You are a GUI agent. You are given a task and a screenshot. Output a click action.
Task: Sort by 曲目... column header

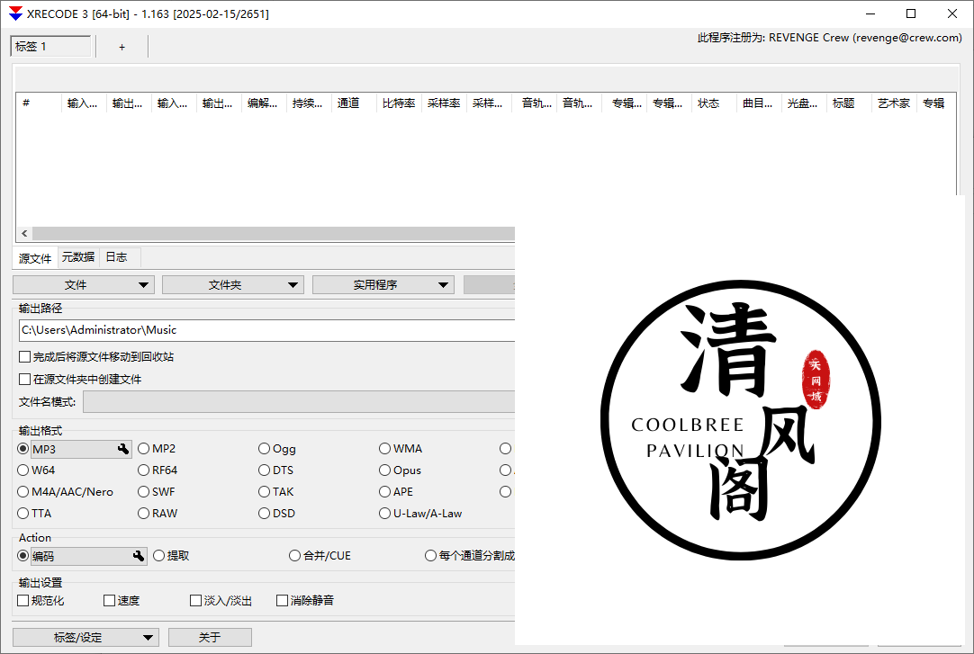[759, 103]
